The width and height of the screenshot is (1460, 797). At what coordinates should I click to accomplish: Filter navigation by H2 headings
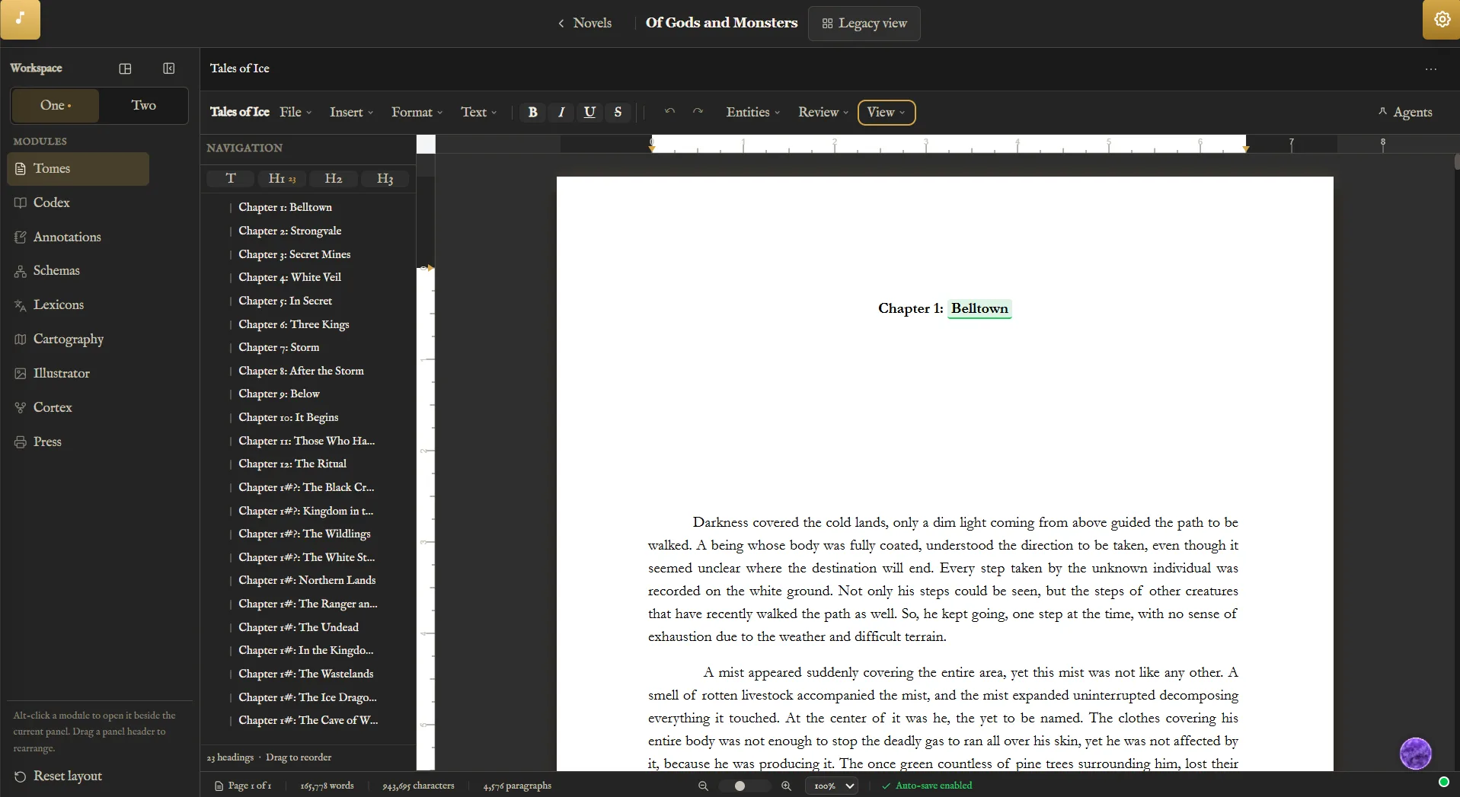[x=333, y=178]
